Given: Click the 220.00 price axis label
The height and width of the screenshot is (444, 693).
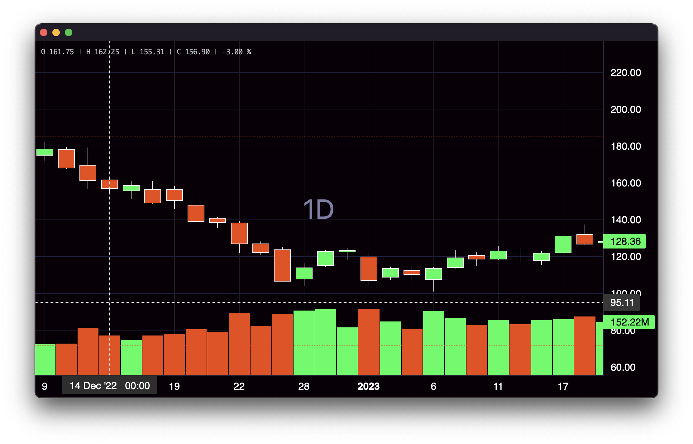Looking at the screenshot, I should [x=625, y=73].
